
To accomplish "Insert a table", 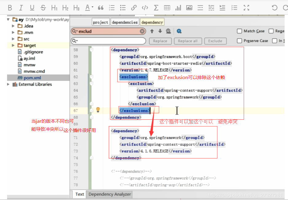I will point(167,8).
